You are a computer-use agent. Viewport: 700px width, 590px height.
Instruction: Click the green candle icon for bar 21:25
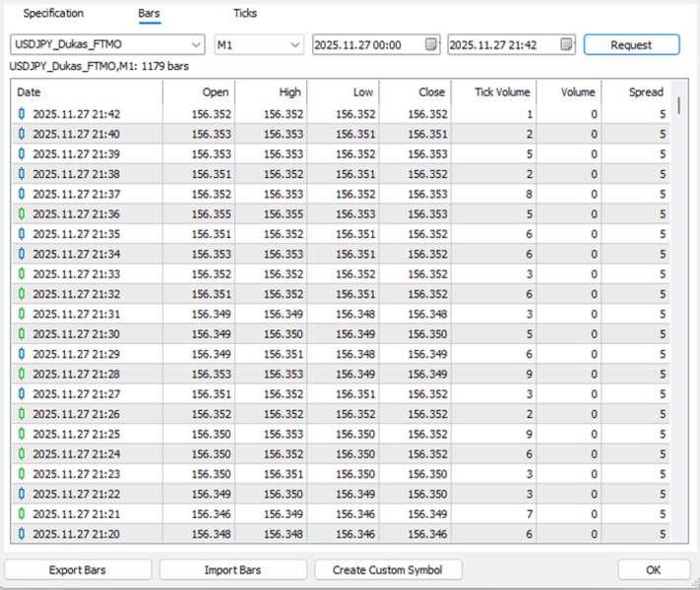22,434
